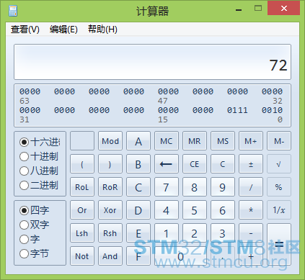Click the hex digit B key
Image resolution: width=305 pixels, height=280 pixels.
pyautogui.click(x=138, y=164)
